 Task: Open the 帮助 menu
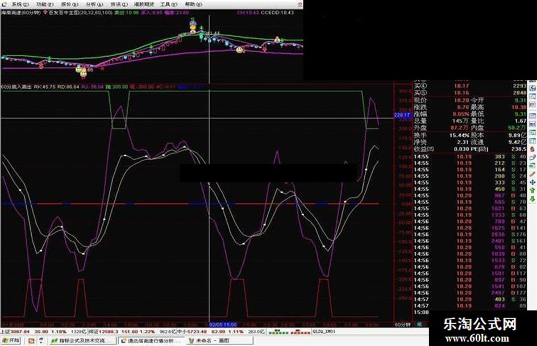point(194,4)
